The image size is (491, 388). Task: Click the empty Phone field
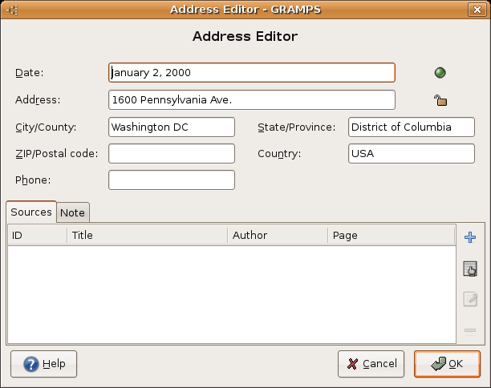[171, 180]
